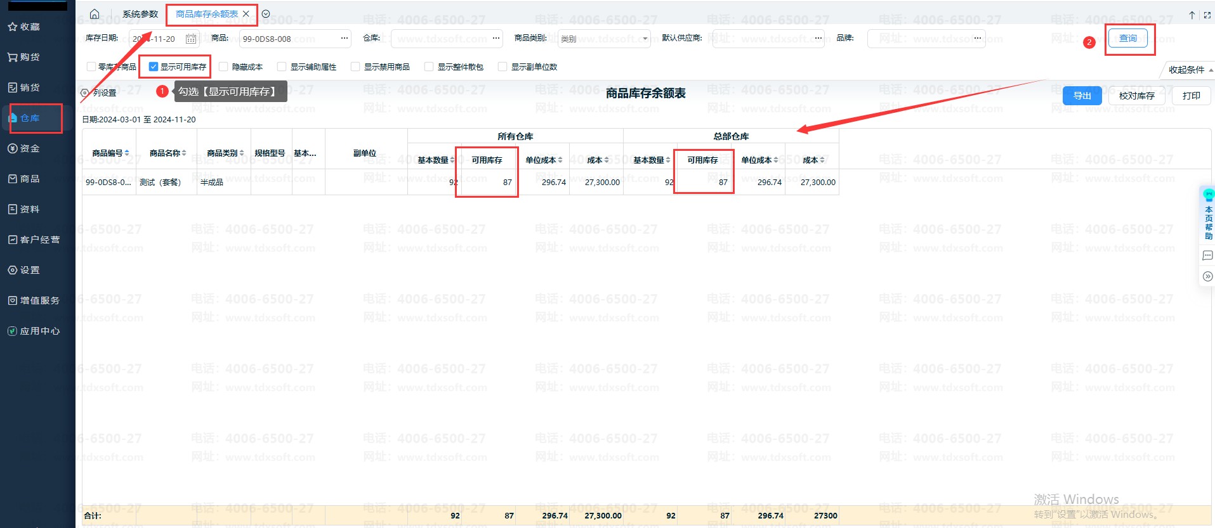Enable the 隐藏成本 checkbox

click(x=223, y=67)
